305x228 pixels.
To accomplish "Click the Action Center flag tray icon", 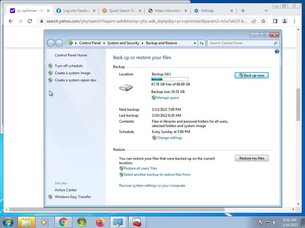I will (x=260, y=222).
